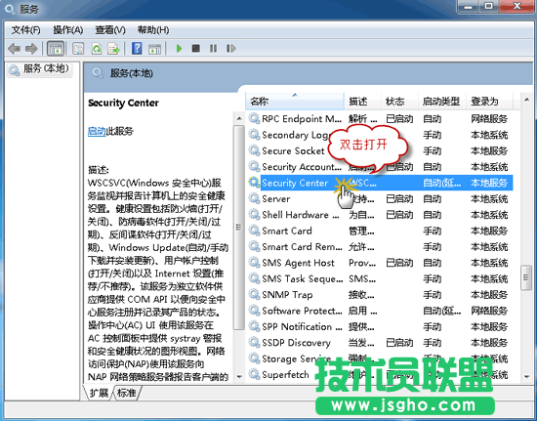This screenshot has width=537, height=421.
Task: Click the gear icon beside SNMP Trap
Action: 254,294
